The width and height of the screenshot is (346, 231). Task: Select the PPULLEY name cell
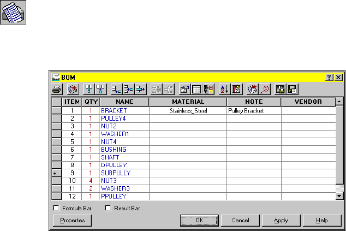pos(124,196)
